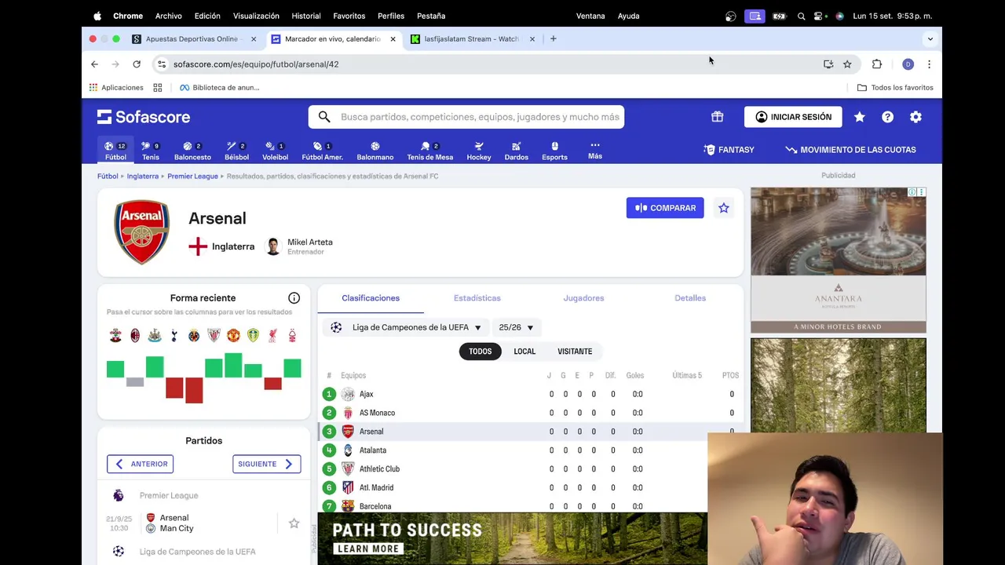
Task: Click the SIGUIENTE matches button
Action: pos(267,464)
